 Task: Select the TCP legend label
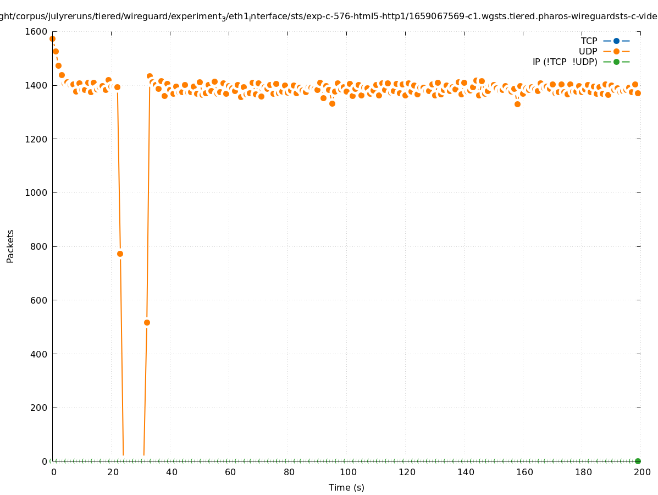click(x=589, y=41)
